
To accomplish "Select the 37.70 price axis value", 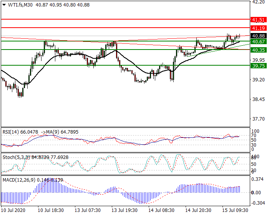I will 259,119.
